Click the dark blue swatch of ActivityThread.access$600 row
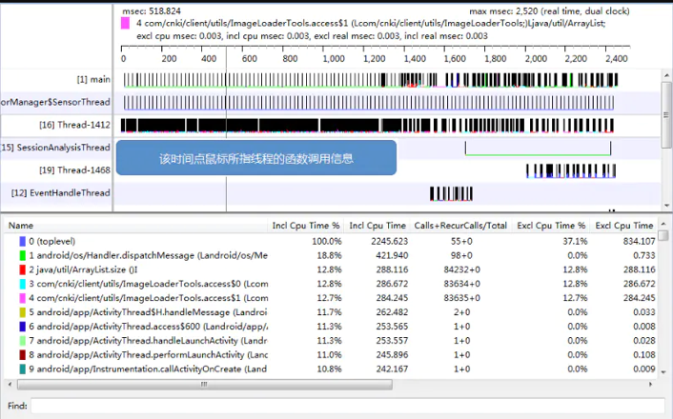This screenshot has height=419, width=673. point(23,327)
